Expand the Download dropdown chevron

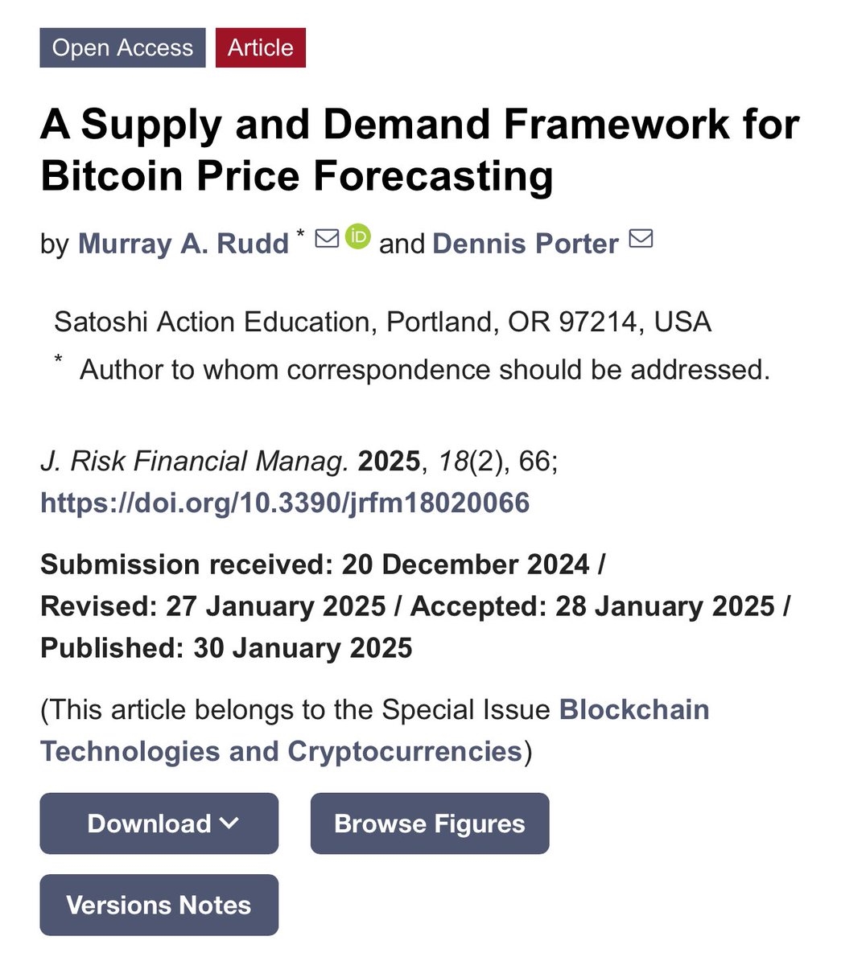point(229,823)
